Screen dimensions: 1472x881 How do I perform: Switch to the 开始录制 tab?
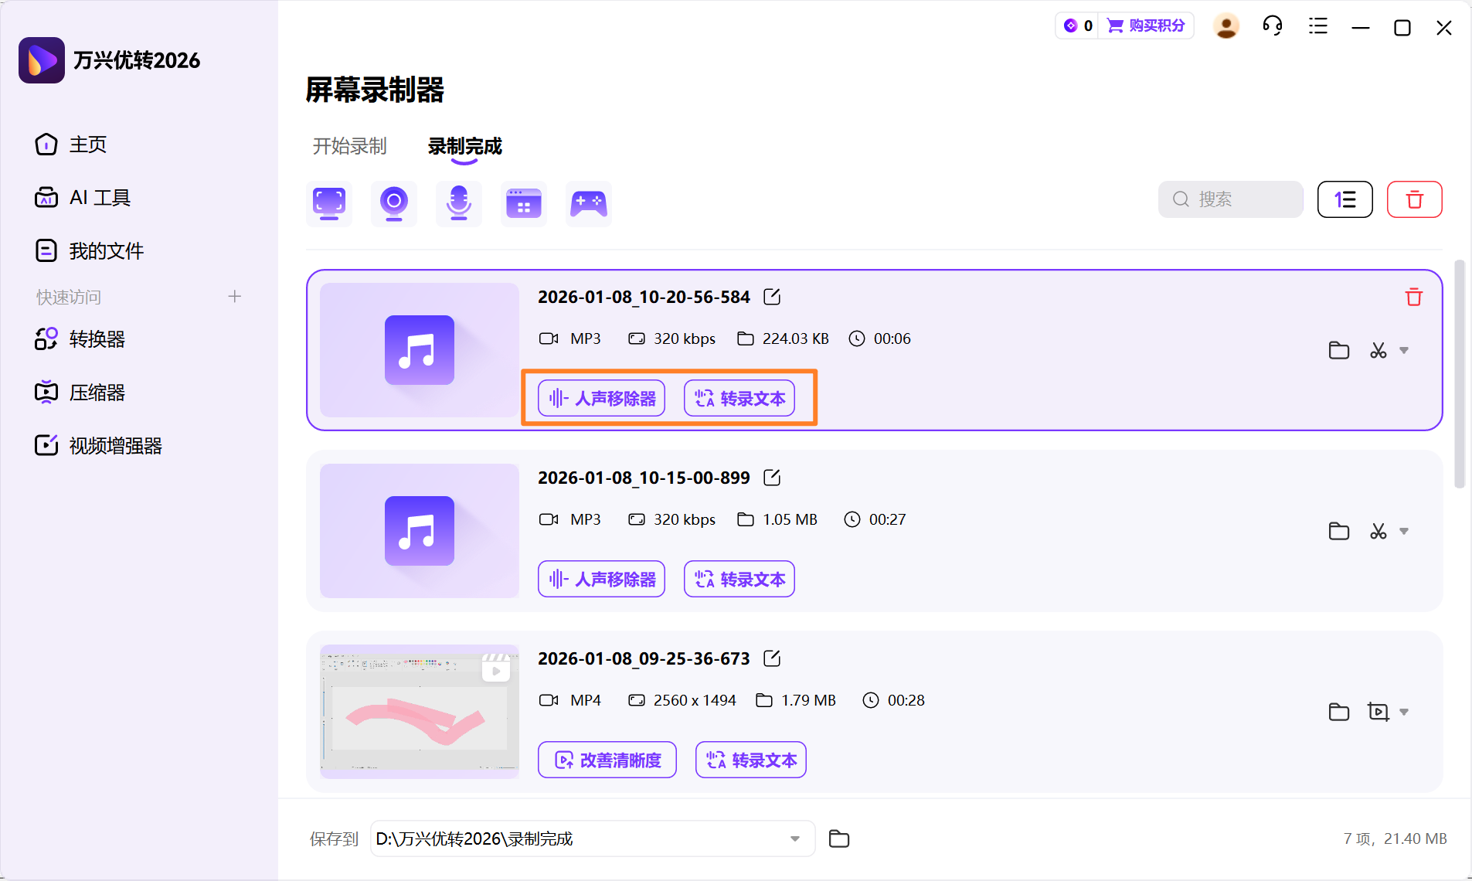click(349, 146)
